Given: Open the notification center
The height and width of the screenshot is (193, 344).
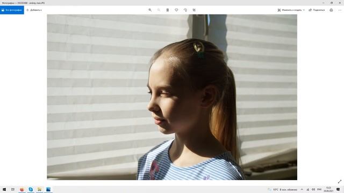Looking at the screenshot, I should (x=338, y=189).
